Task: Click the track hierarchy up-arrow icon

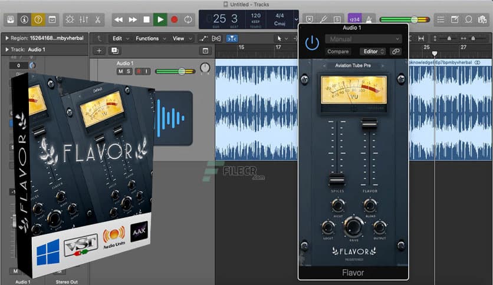Action: click(x=99, y=38)
